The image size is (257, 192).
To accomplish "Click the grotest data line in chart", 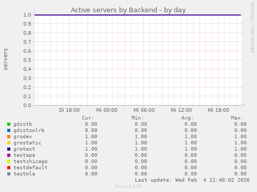I will [x=138, y=15].
